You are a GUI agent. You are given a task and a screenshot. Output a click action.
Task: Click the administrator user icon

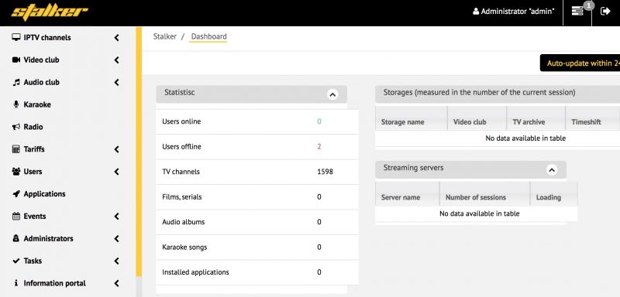476,12
